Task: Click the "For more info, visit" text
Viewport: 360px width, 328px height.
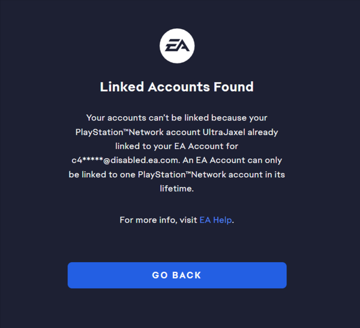Action: point(158,220)
